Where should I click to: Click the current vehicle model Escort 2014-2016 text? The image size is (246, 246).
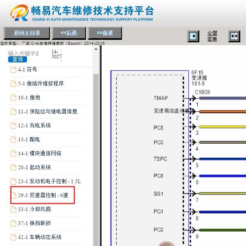[52, 43]
